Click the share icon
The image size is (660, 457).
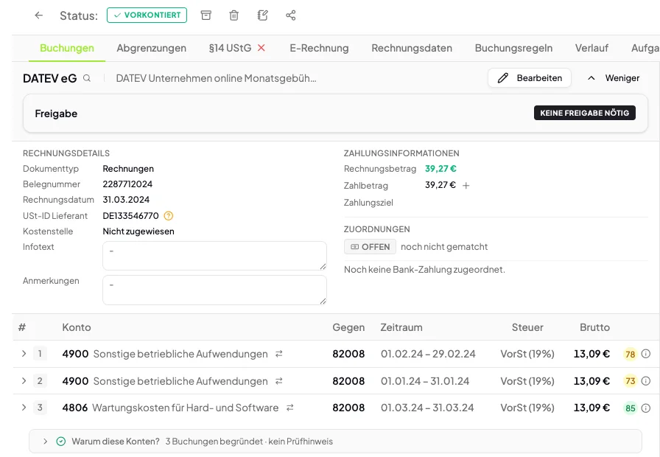click(x=291, y=15)
